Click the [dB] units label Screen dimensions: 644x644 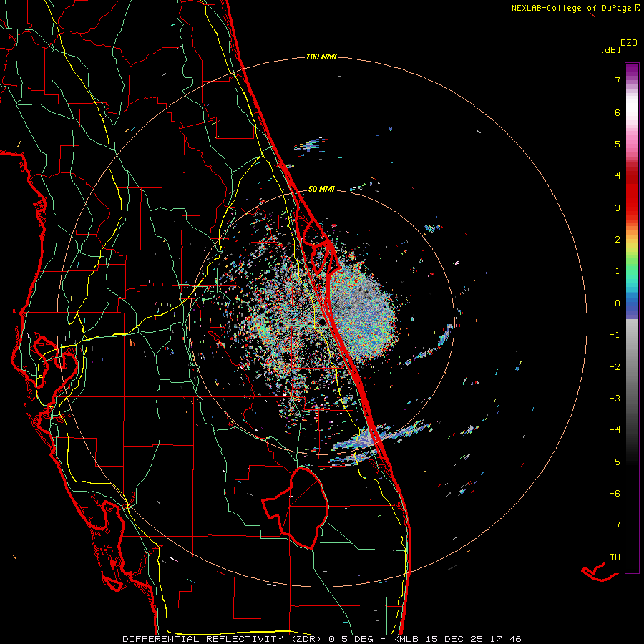coord(611,50)
